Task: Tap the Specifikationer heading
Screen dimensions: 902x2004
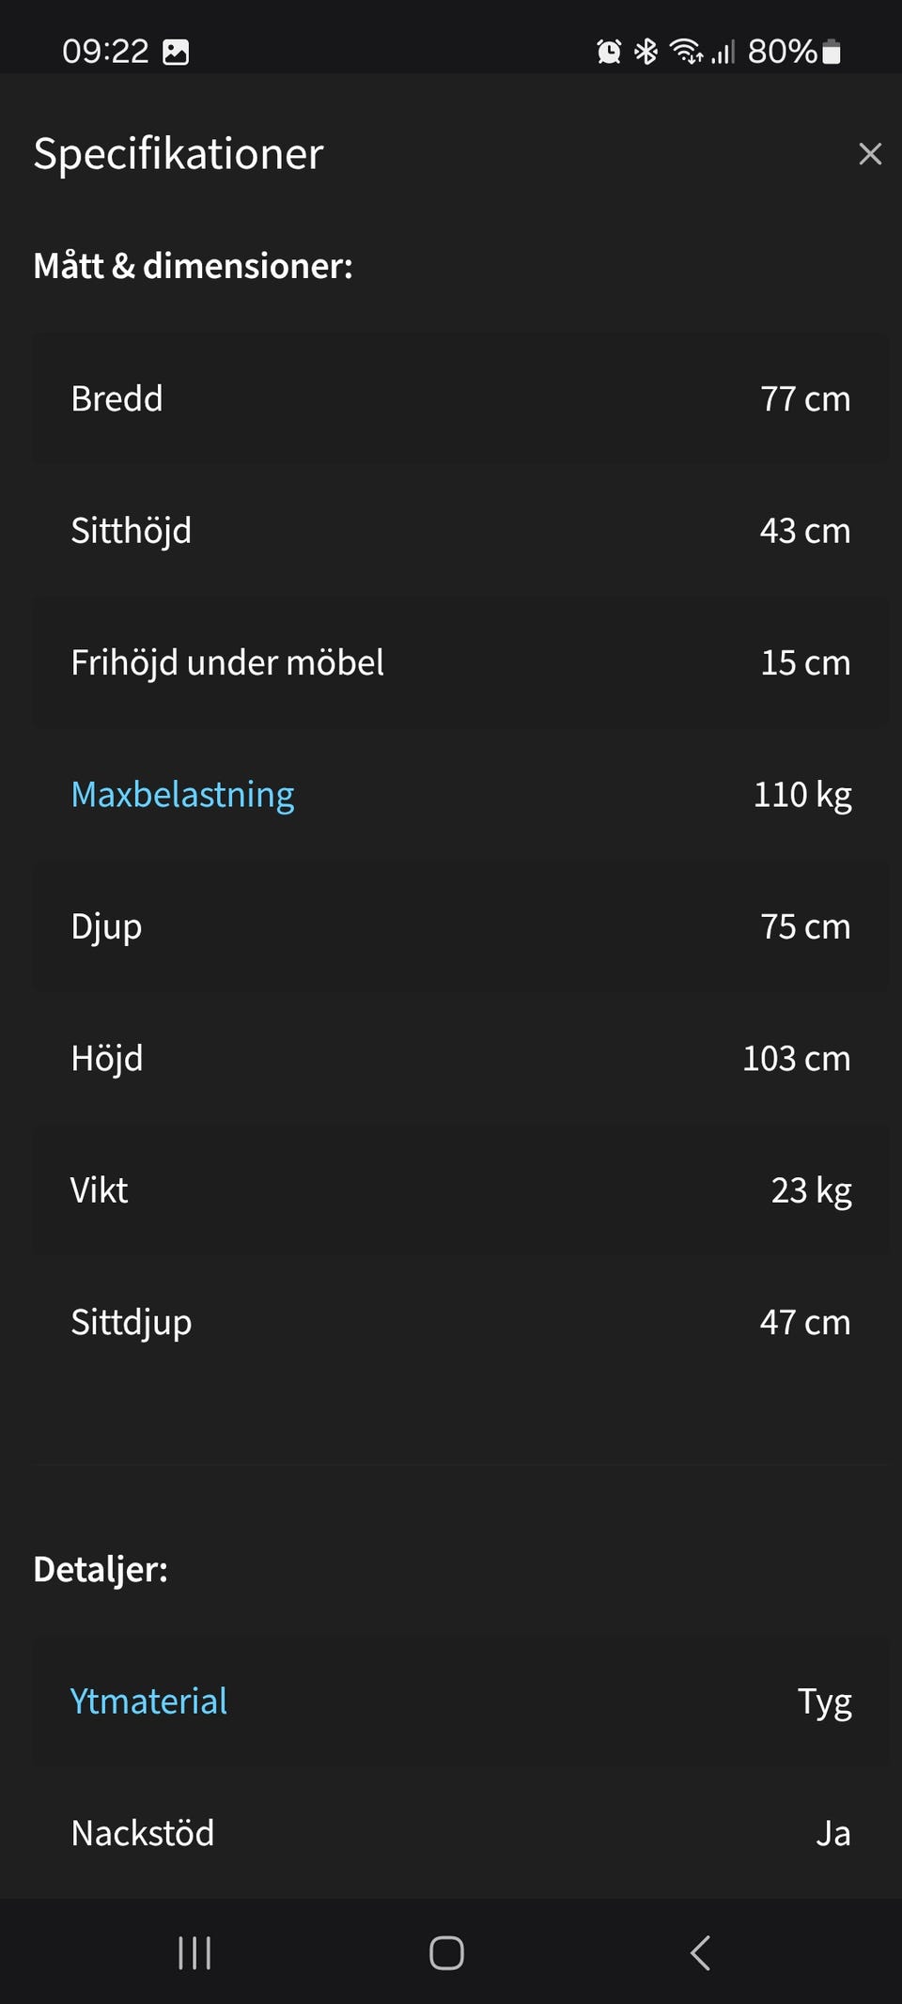Action: click(x=179, y=154)
